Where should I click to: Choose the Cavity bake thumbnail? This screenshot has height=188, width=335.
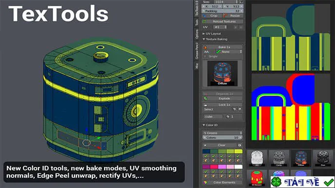[279, 158]
